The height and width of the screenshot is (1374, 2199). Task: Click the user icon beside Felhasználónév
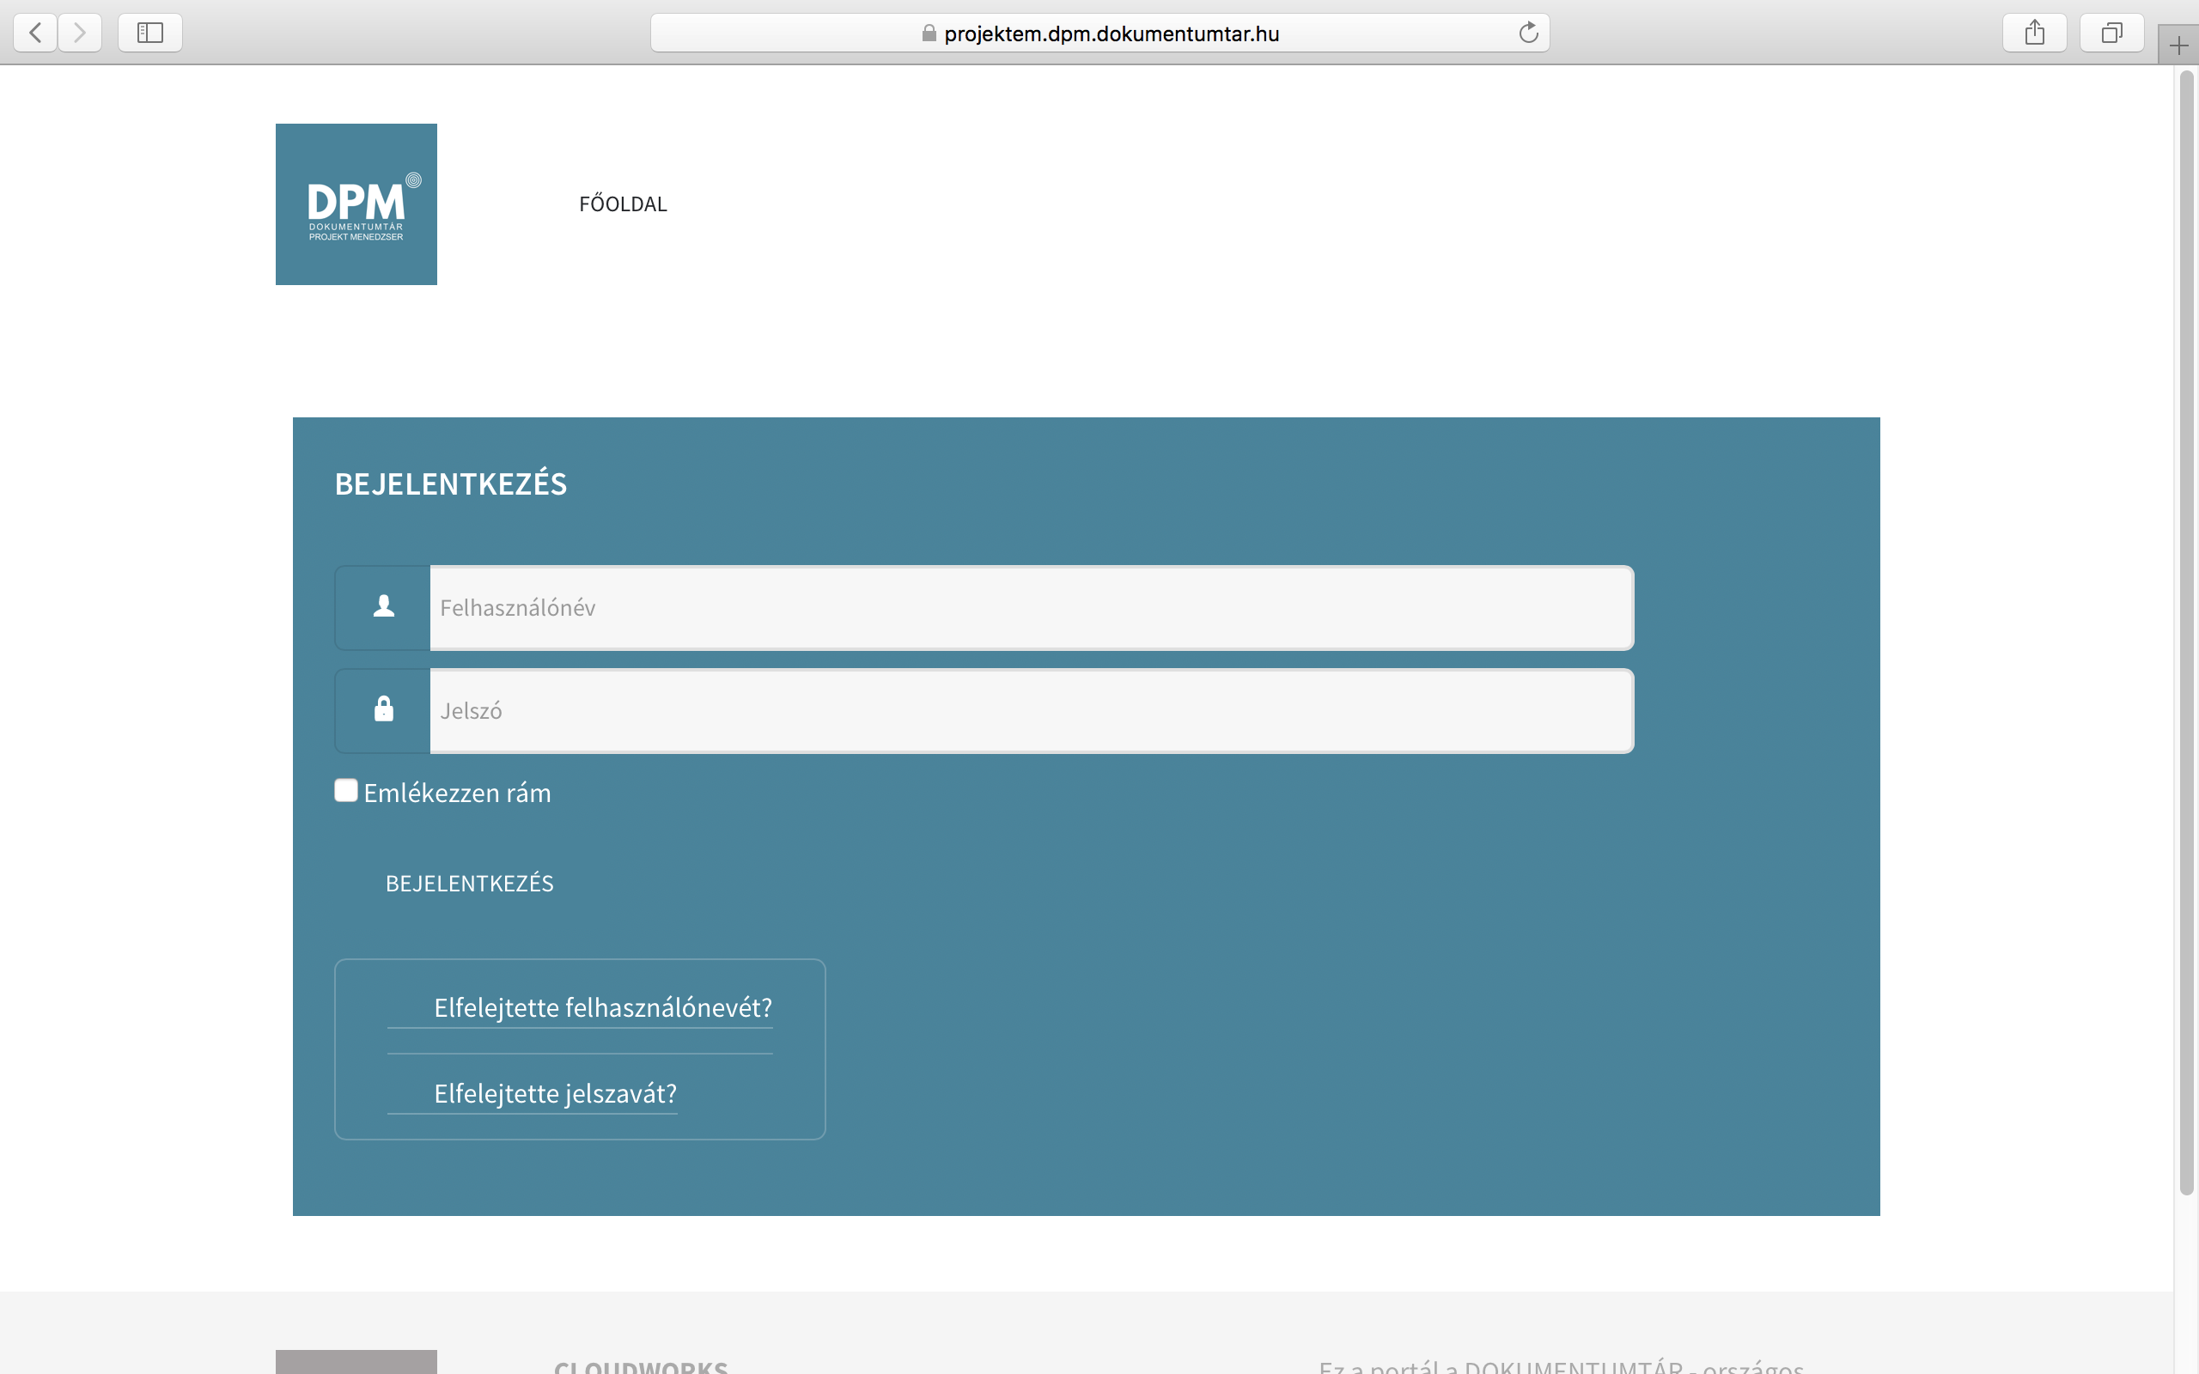point(383,607)
